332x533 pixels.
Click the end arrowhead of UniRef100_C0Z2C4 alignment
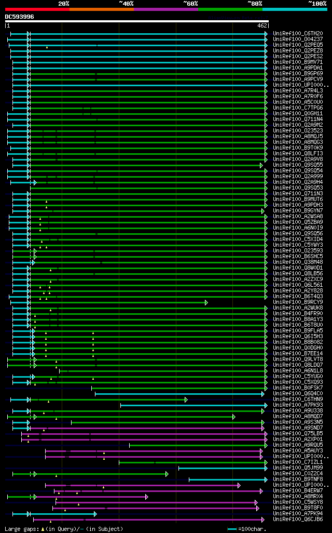click(x=167, y=474)
